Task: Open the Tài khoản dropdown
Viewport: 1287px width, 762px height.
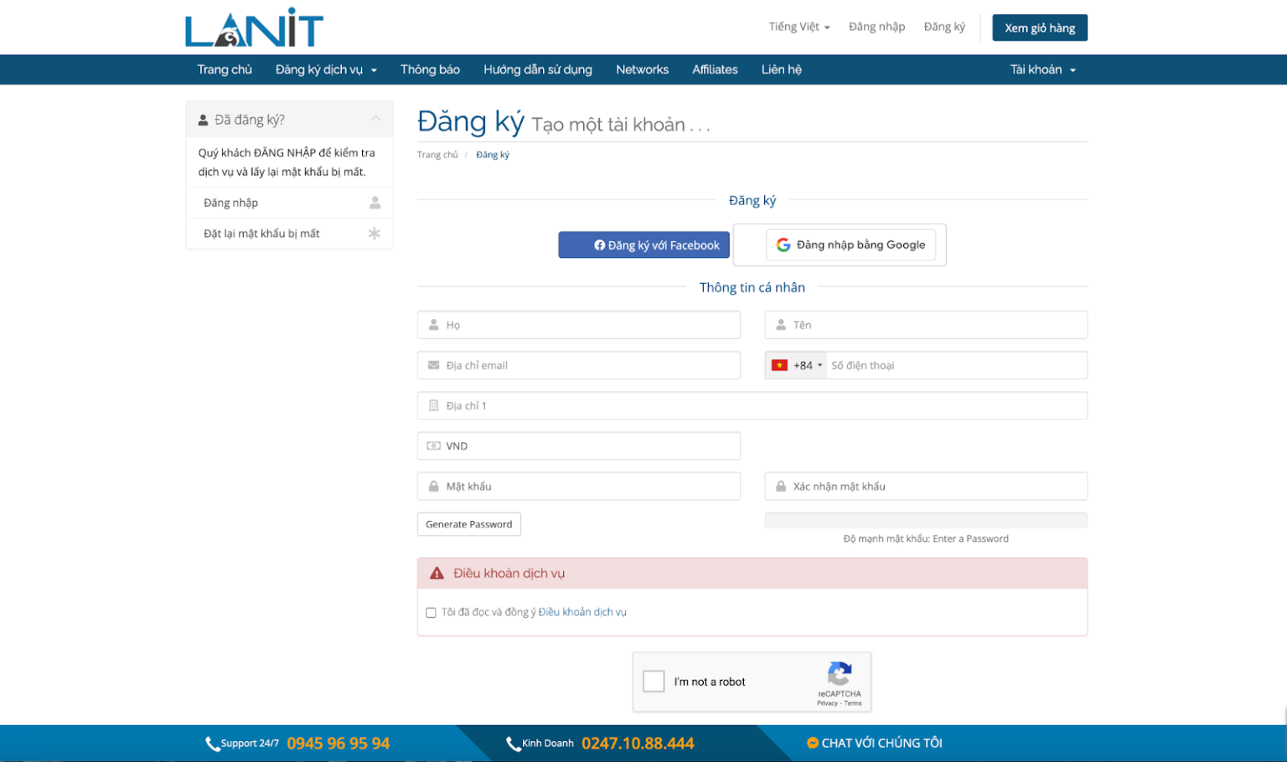Action: (x=1042, y=70)
